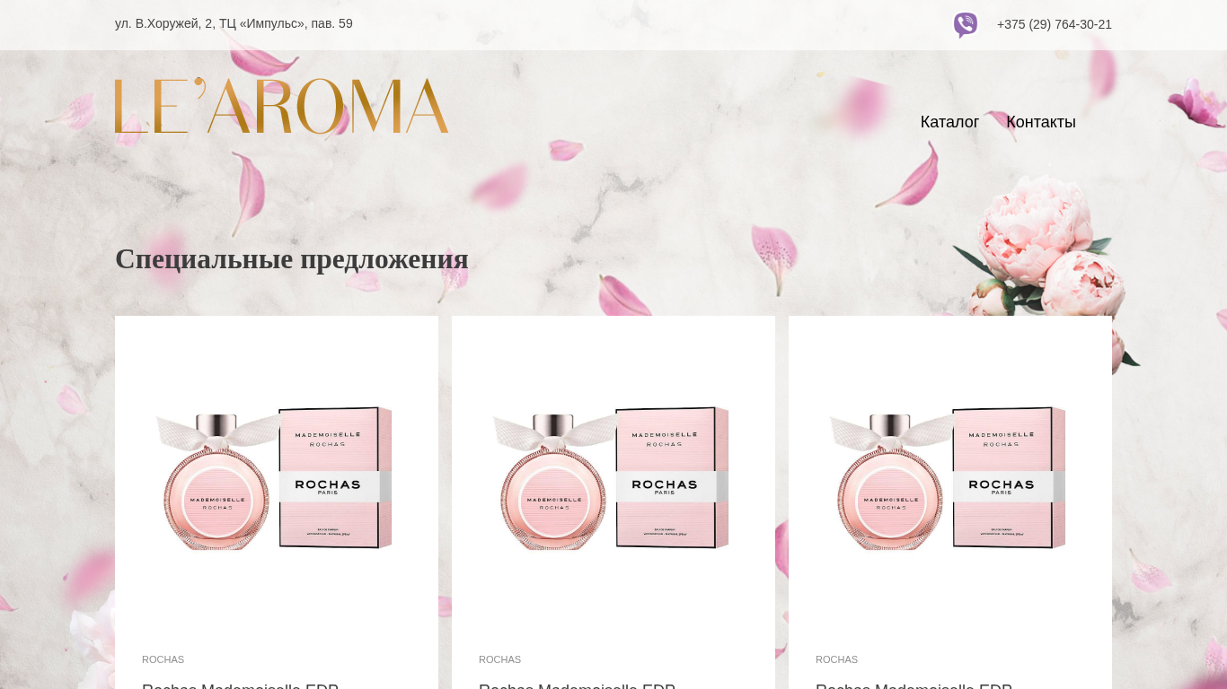1227x689 pixels.
Task: Click the pink Rochas box in the third card
Action: [1009, 477]
